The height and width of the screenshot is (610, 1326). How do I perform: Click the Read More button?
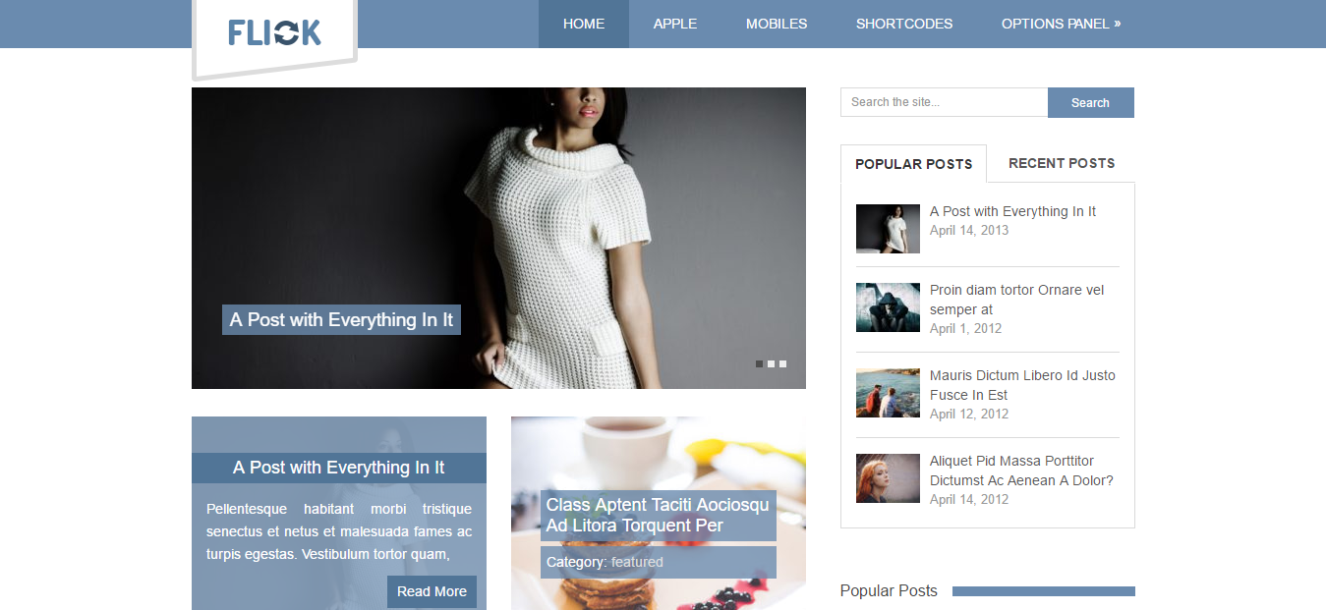pos(432,591)
